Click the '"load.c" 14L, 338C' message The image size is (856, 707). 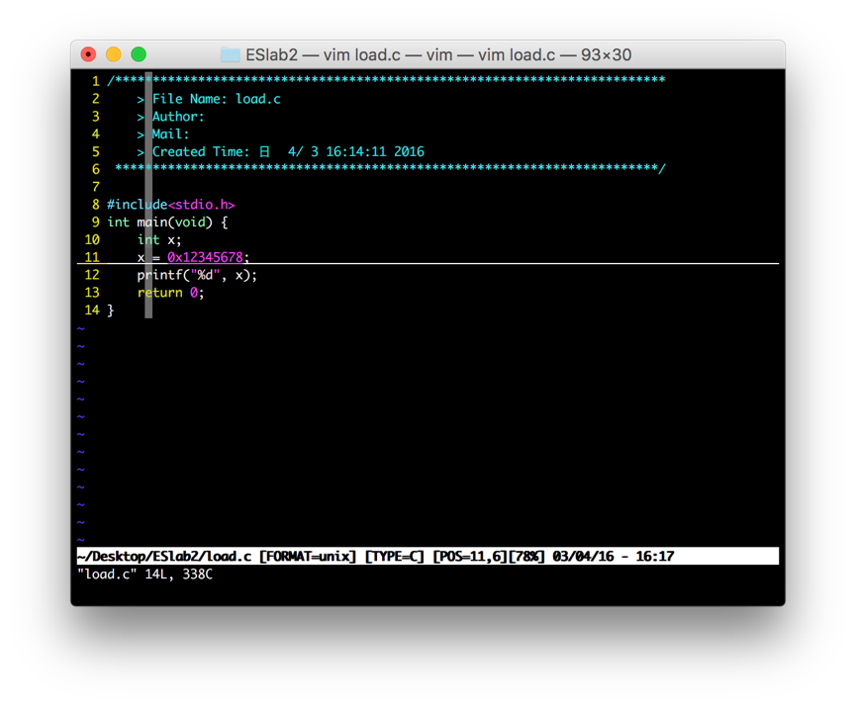144,574
